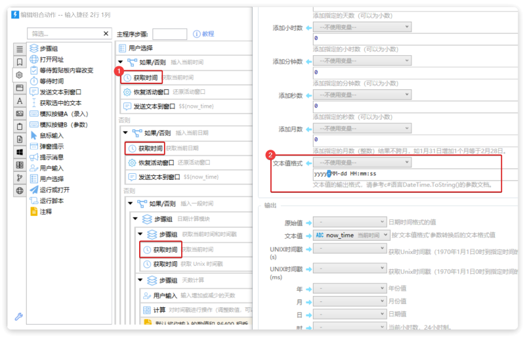Open the 月 output dropdown
Image resolution: width=525 pixels, height=338 pixels.
(350, 301)
